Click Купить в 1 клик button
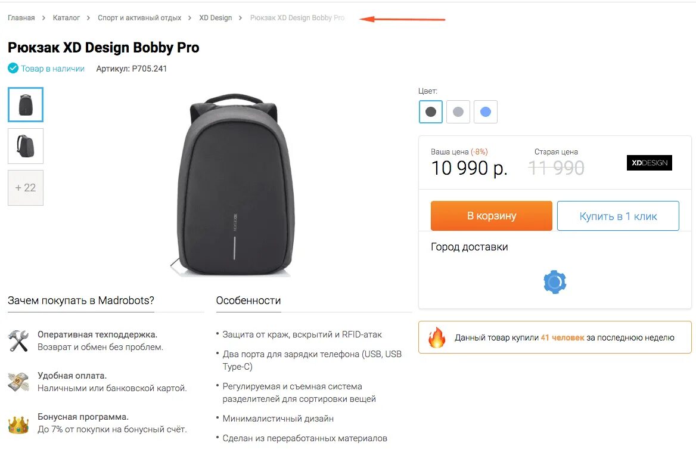The image size is (696, 449). pyautogui.click(x=618, y=216)
